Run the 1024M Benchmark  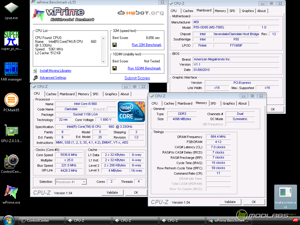point(144,68)
